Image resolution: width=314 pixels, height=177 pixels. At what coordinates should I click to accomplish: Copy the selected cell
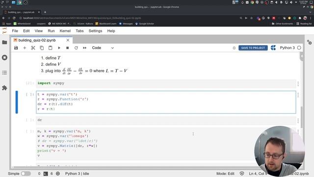pos(42,48)
